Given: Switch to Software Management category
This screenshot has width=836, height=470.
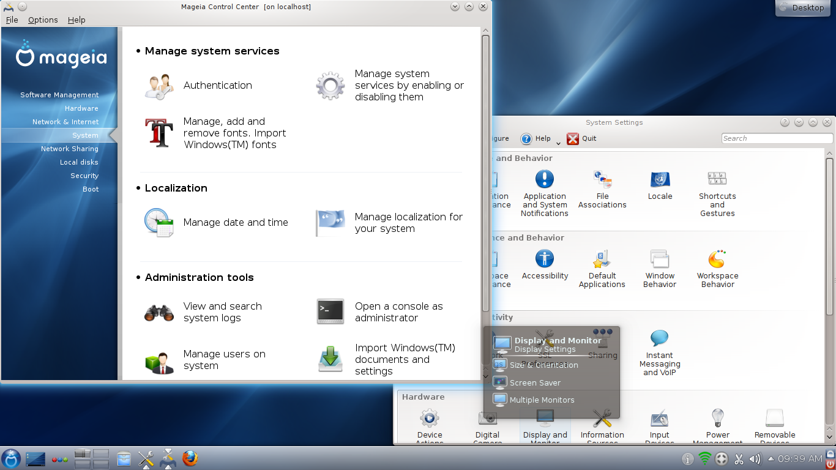Looking at the screenshot, I should click(59, 95).
